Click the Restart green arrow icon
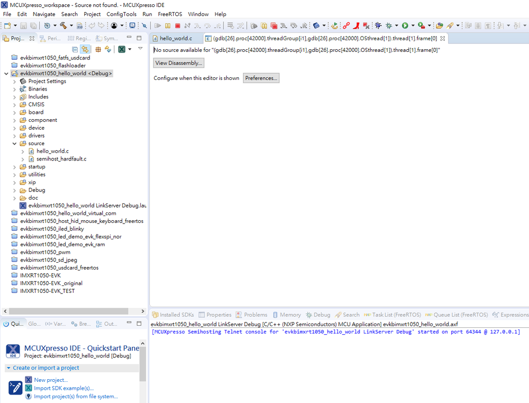Screen dimensions: 529x403 pos(334,25)
